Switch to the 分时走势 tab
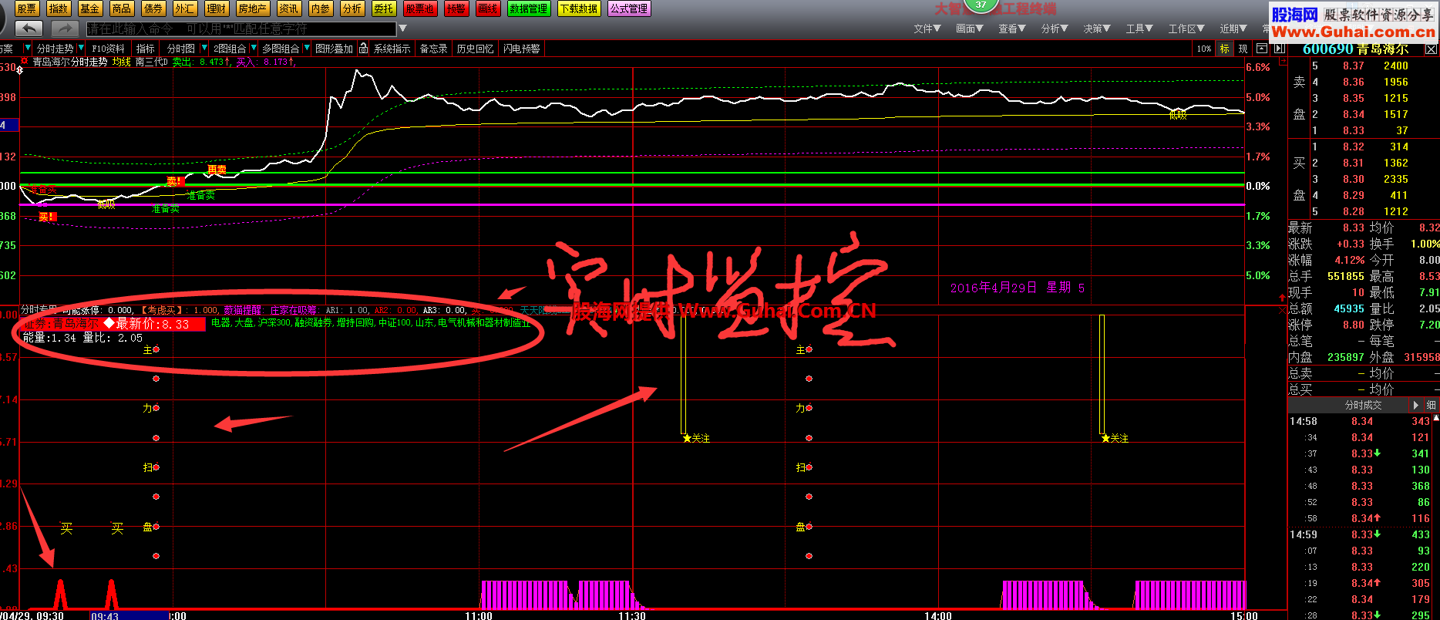1440x620 pixels. click(56, 49)
